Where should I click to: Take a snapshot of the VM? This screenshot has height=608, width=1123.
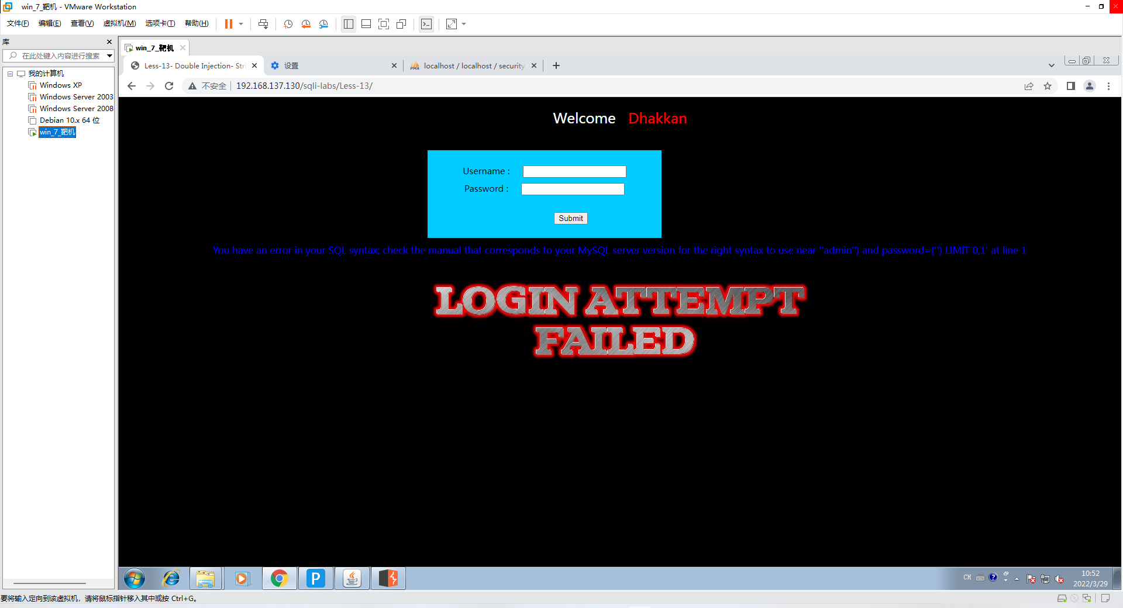(288, 24)
